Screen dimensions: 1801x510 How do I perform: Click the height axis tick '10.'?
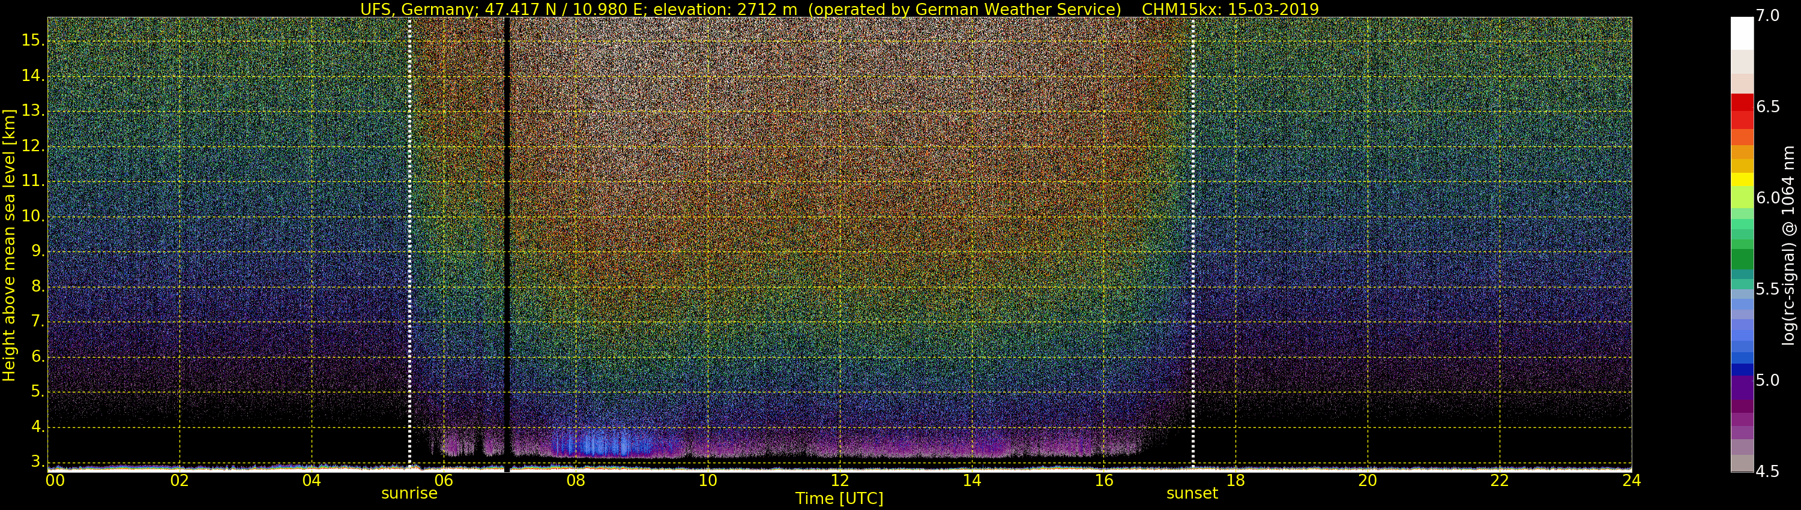click(x=33, y=217)
